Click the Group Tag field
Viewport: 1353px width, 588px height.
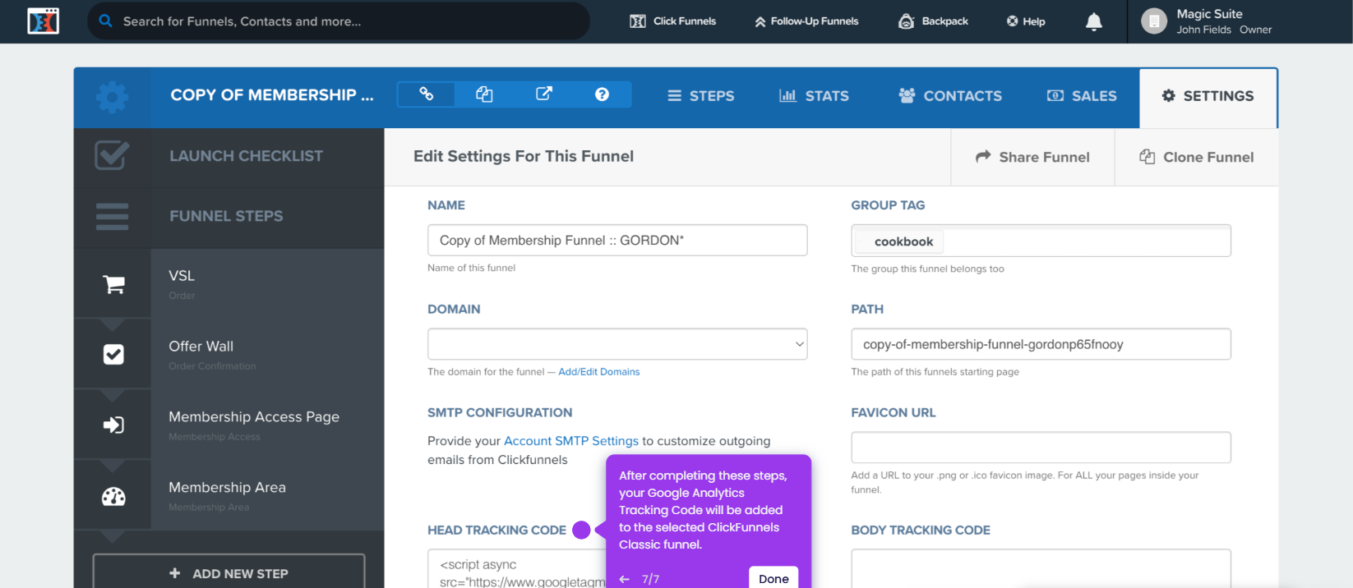(1041, 241)
